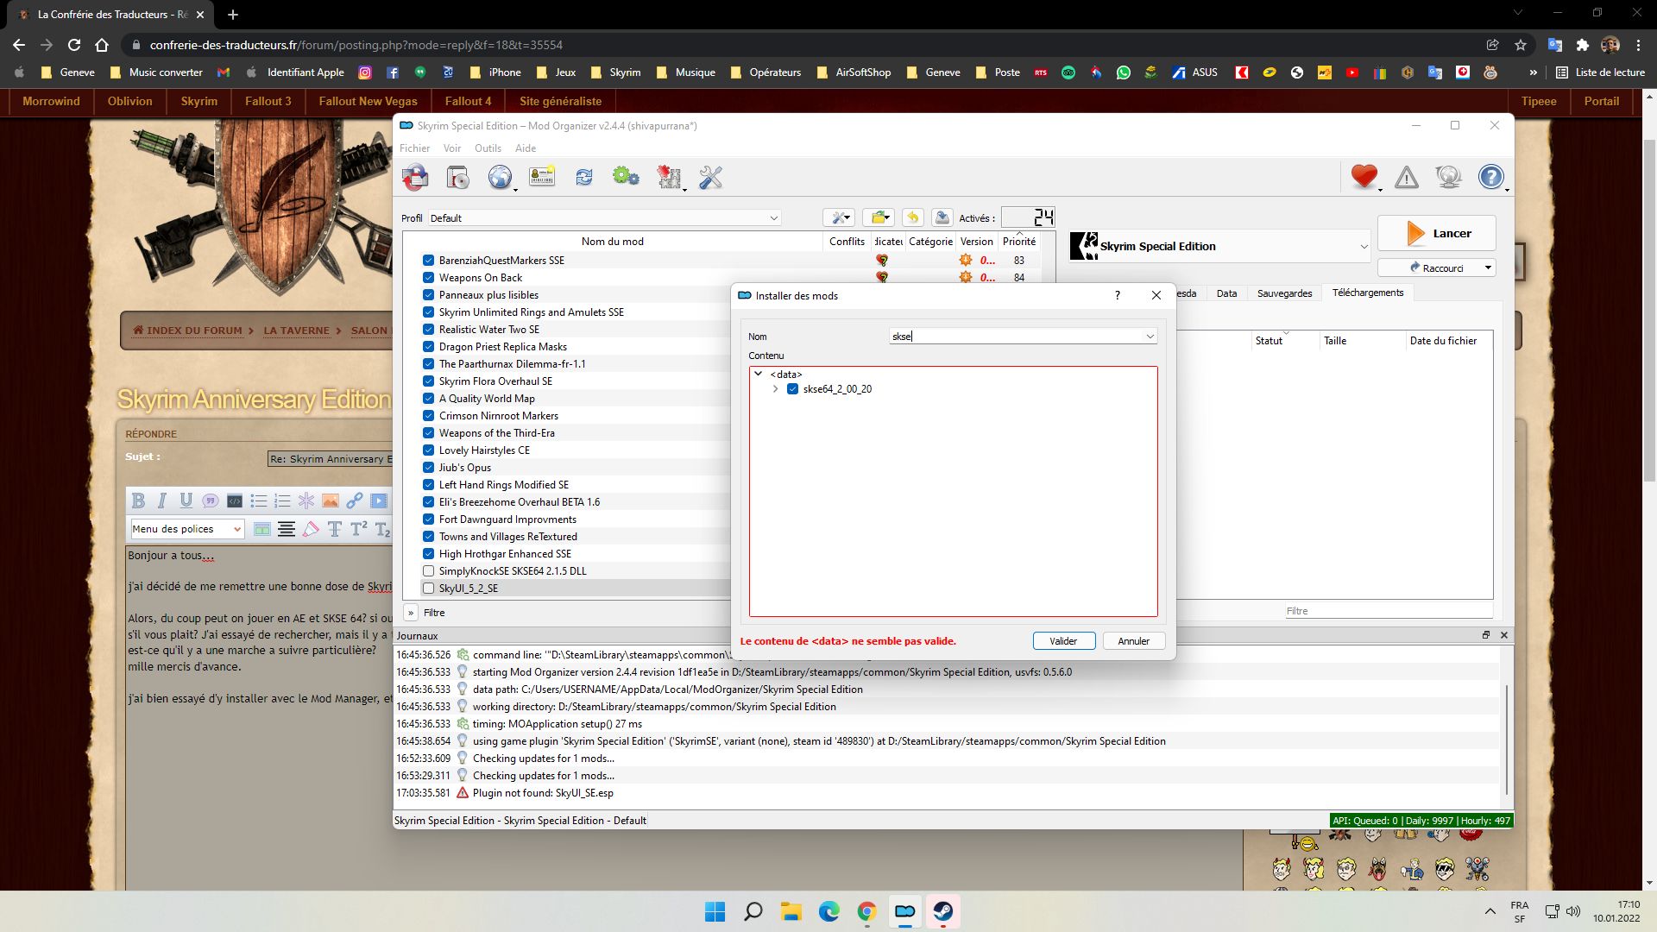Image resolution: width=1657 pixels, height=932 pixels.
Task: Open Steam from the Windows taskbar
Action: click(x=942, y=911)
